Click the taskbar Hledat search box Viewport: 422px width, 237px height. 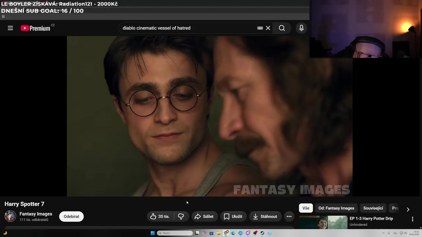point(175,233)
